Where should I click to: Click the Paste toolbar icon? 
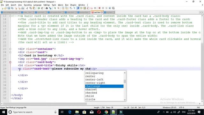coord(34,8)
